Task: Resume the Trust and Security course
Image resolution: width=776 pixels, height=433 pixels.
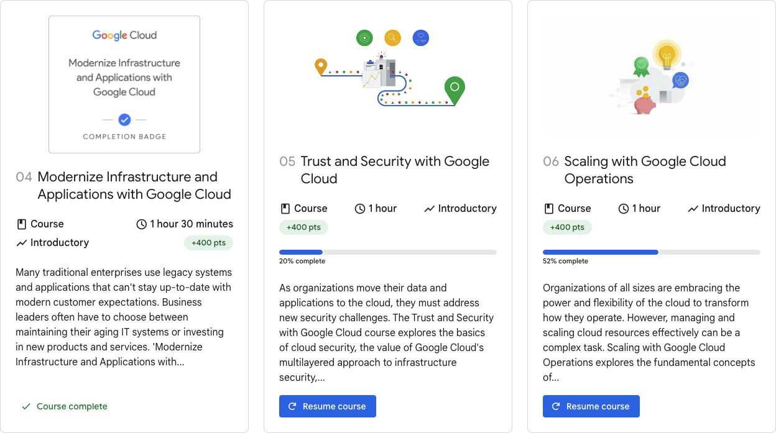Action: 328,406
